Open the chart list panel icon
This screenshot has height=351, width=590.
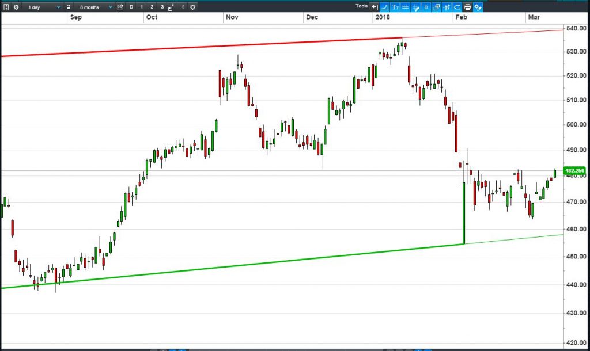coord(6,7)
